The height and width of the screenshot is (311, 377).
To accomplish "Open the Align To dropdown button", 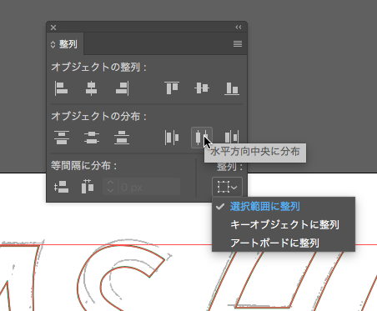I will (227, 187).
